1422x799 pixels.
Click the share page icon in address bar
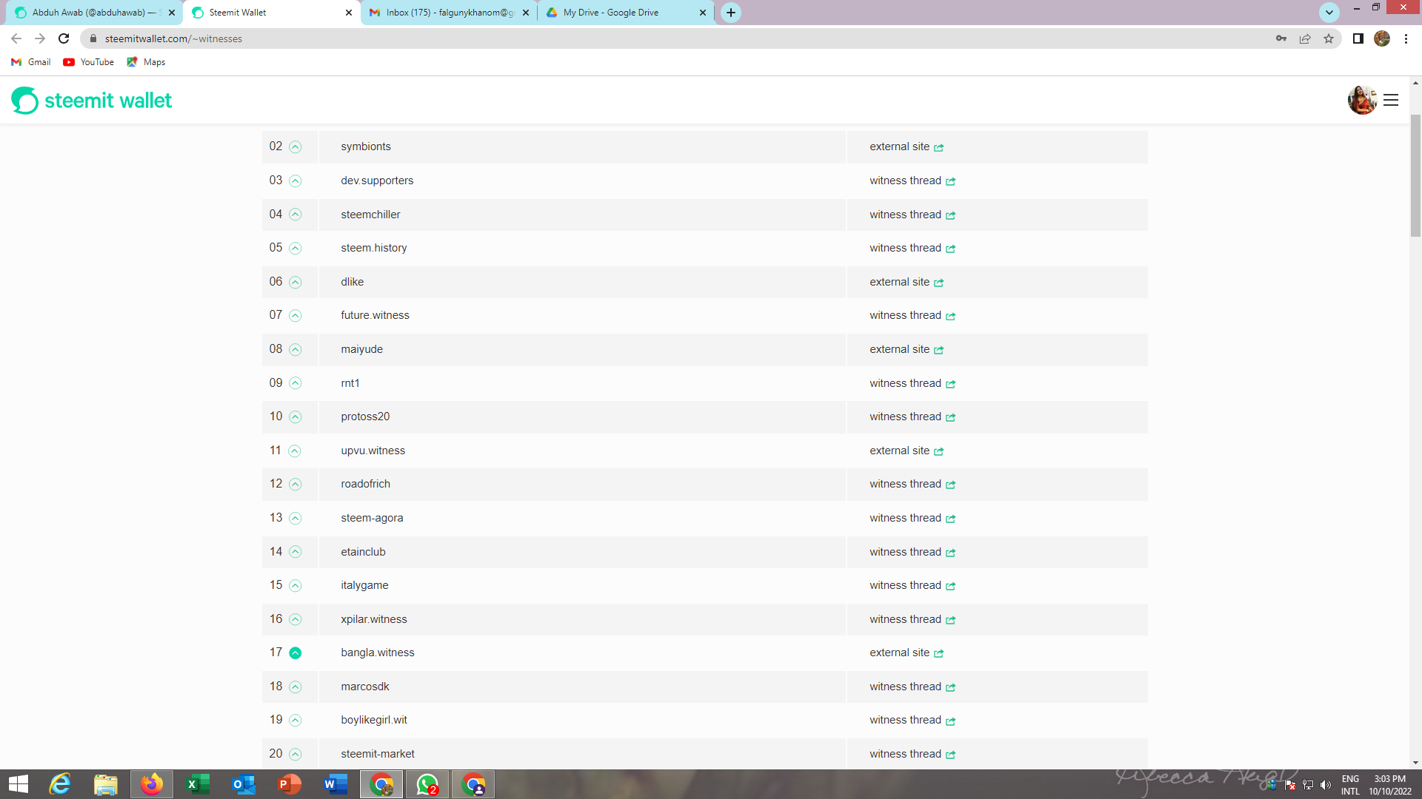point(1305,38)
